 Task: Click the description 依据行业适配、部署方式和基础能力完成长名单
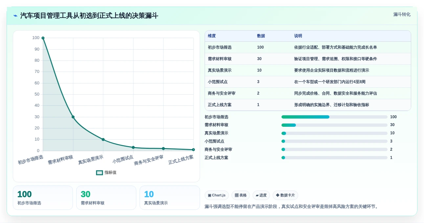tap(336, 47)
